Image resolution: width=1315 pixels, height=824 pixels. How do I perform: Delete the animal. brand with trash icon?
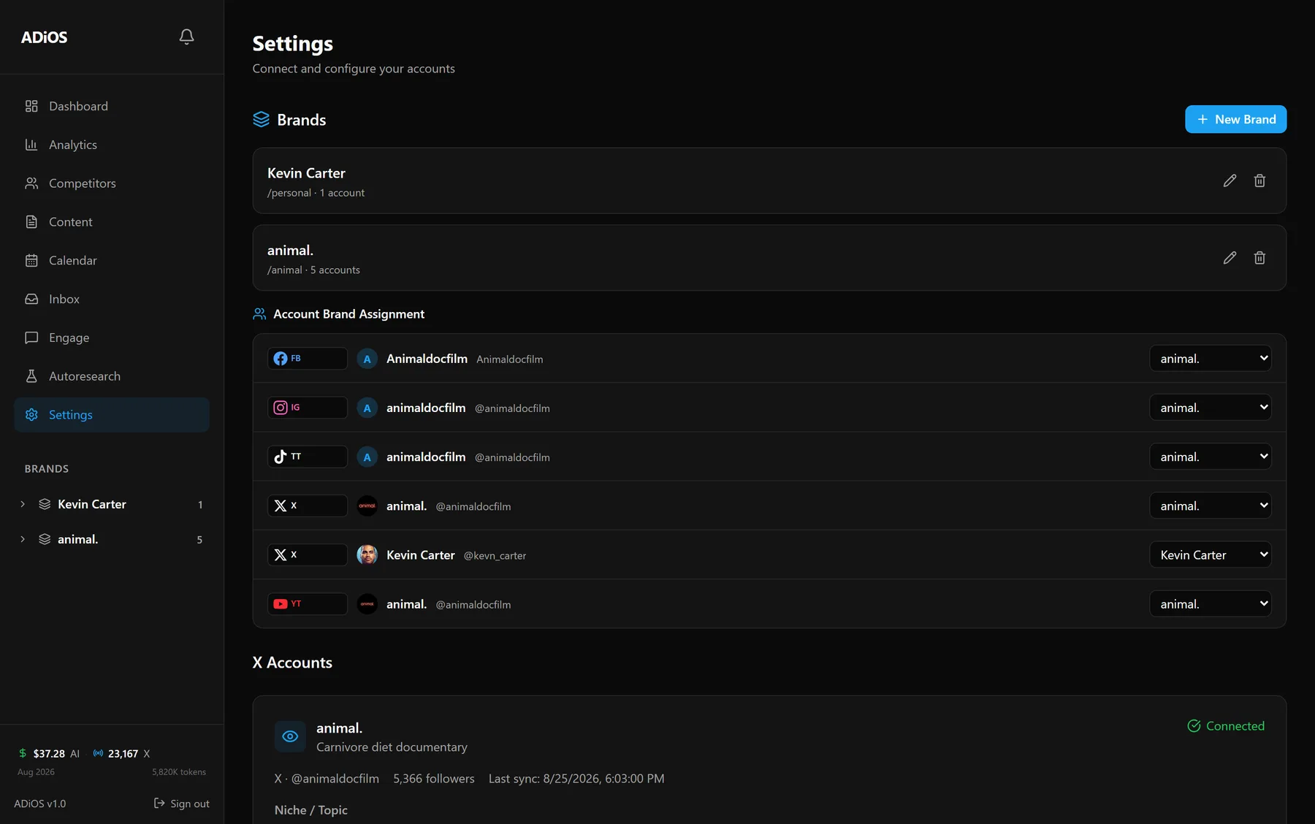1259,258
